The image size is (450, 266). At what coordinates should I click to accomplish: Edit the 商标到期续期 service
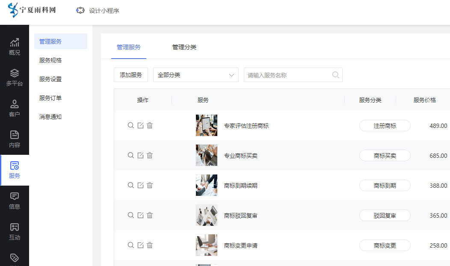pyautogui.click(x=140, y=185)
